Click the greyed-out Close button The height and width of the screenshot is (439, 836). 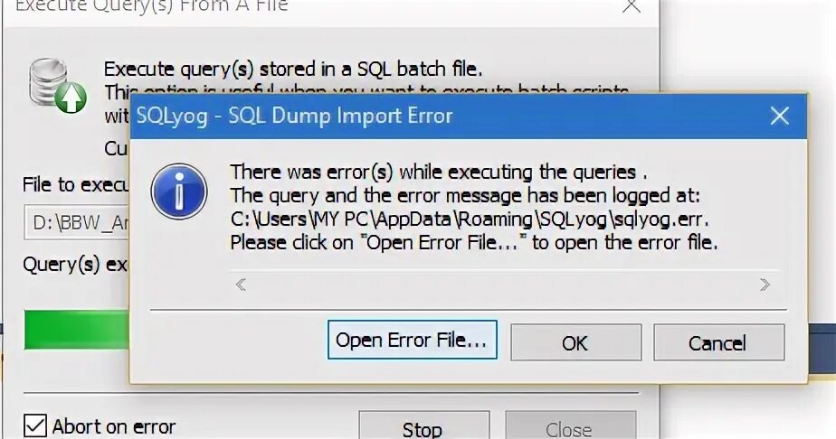pyautogui.click(x=571, y=425)
